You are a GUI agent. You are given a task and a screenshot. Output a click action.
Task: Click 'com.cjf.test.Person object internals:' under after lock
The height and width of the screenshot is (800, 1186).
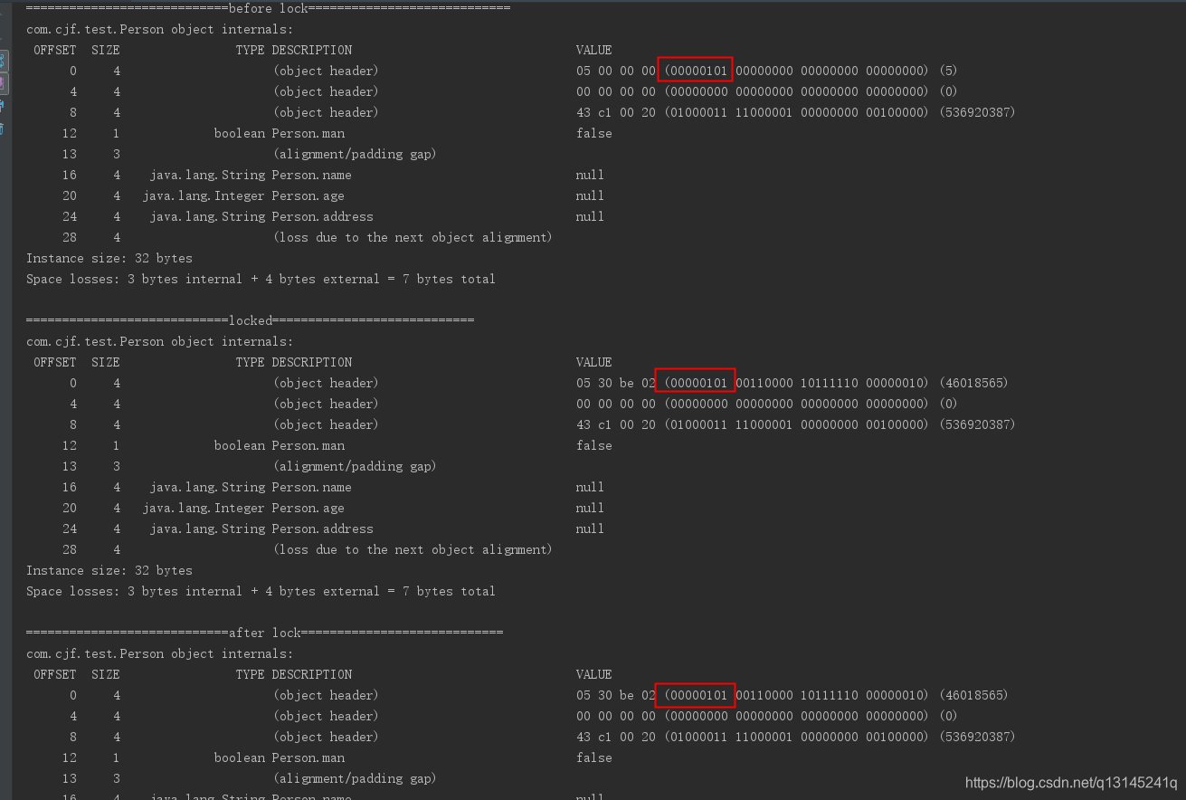tap(159, 653)
